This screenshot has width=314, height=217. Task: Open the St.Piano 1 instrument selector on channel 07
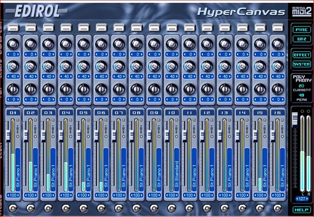click(x=124, y=170)
